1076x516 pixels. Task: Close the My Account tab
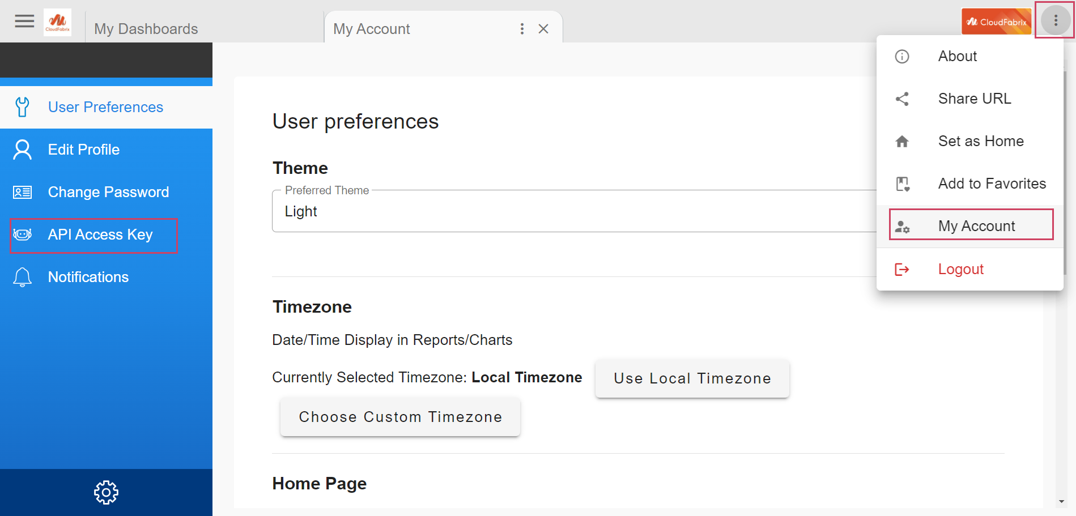pos(543,29)
